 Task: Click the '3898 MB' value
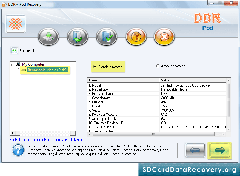[x=167, y=98]
